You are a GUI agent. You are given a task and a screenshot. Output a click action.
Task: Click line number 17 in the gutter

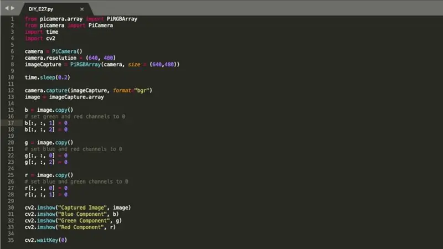pos(11,123)
